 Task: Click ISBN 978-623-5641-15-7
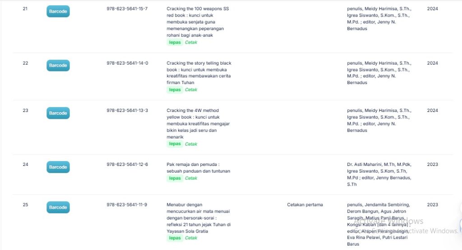pyautogui.click(x=127, y=9)
